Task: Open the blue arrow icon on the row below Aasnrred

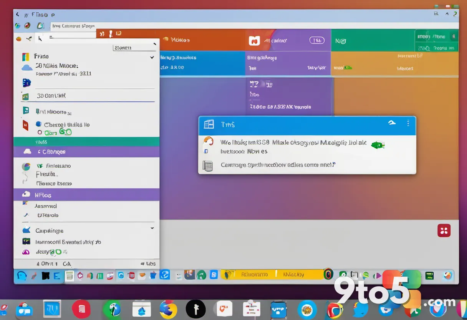Action: pyautogui.click(x=26, y=215)
